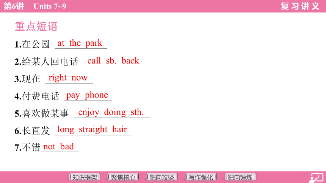
Task: Open the 靶向攻坚 navigation button
Action: point(162,177)
